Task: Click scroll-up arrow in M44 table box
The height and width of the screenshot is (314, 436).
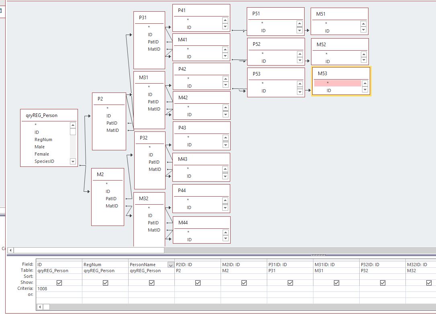Action: pyautogui.click(x=225, y=232)
